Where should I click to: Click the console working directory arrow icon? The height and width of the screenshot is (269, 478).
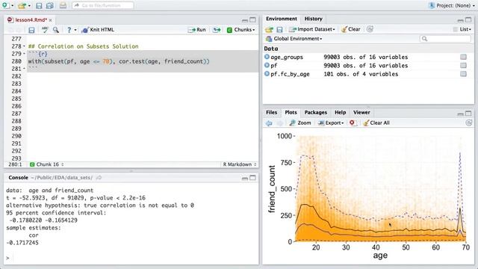pos(99,178)
